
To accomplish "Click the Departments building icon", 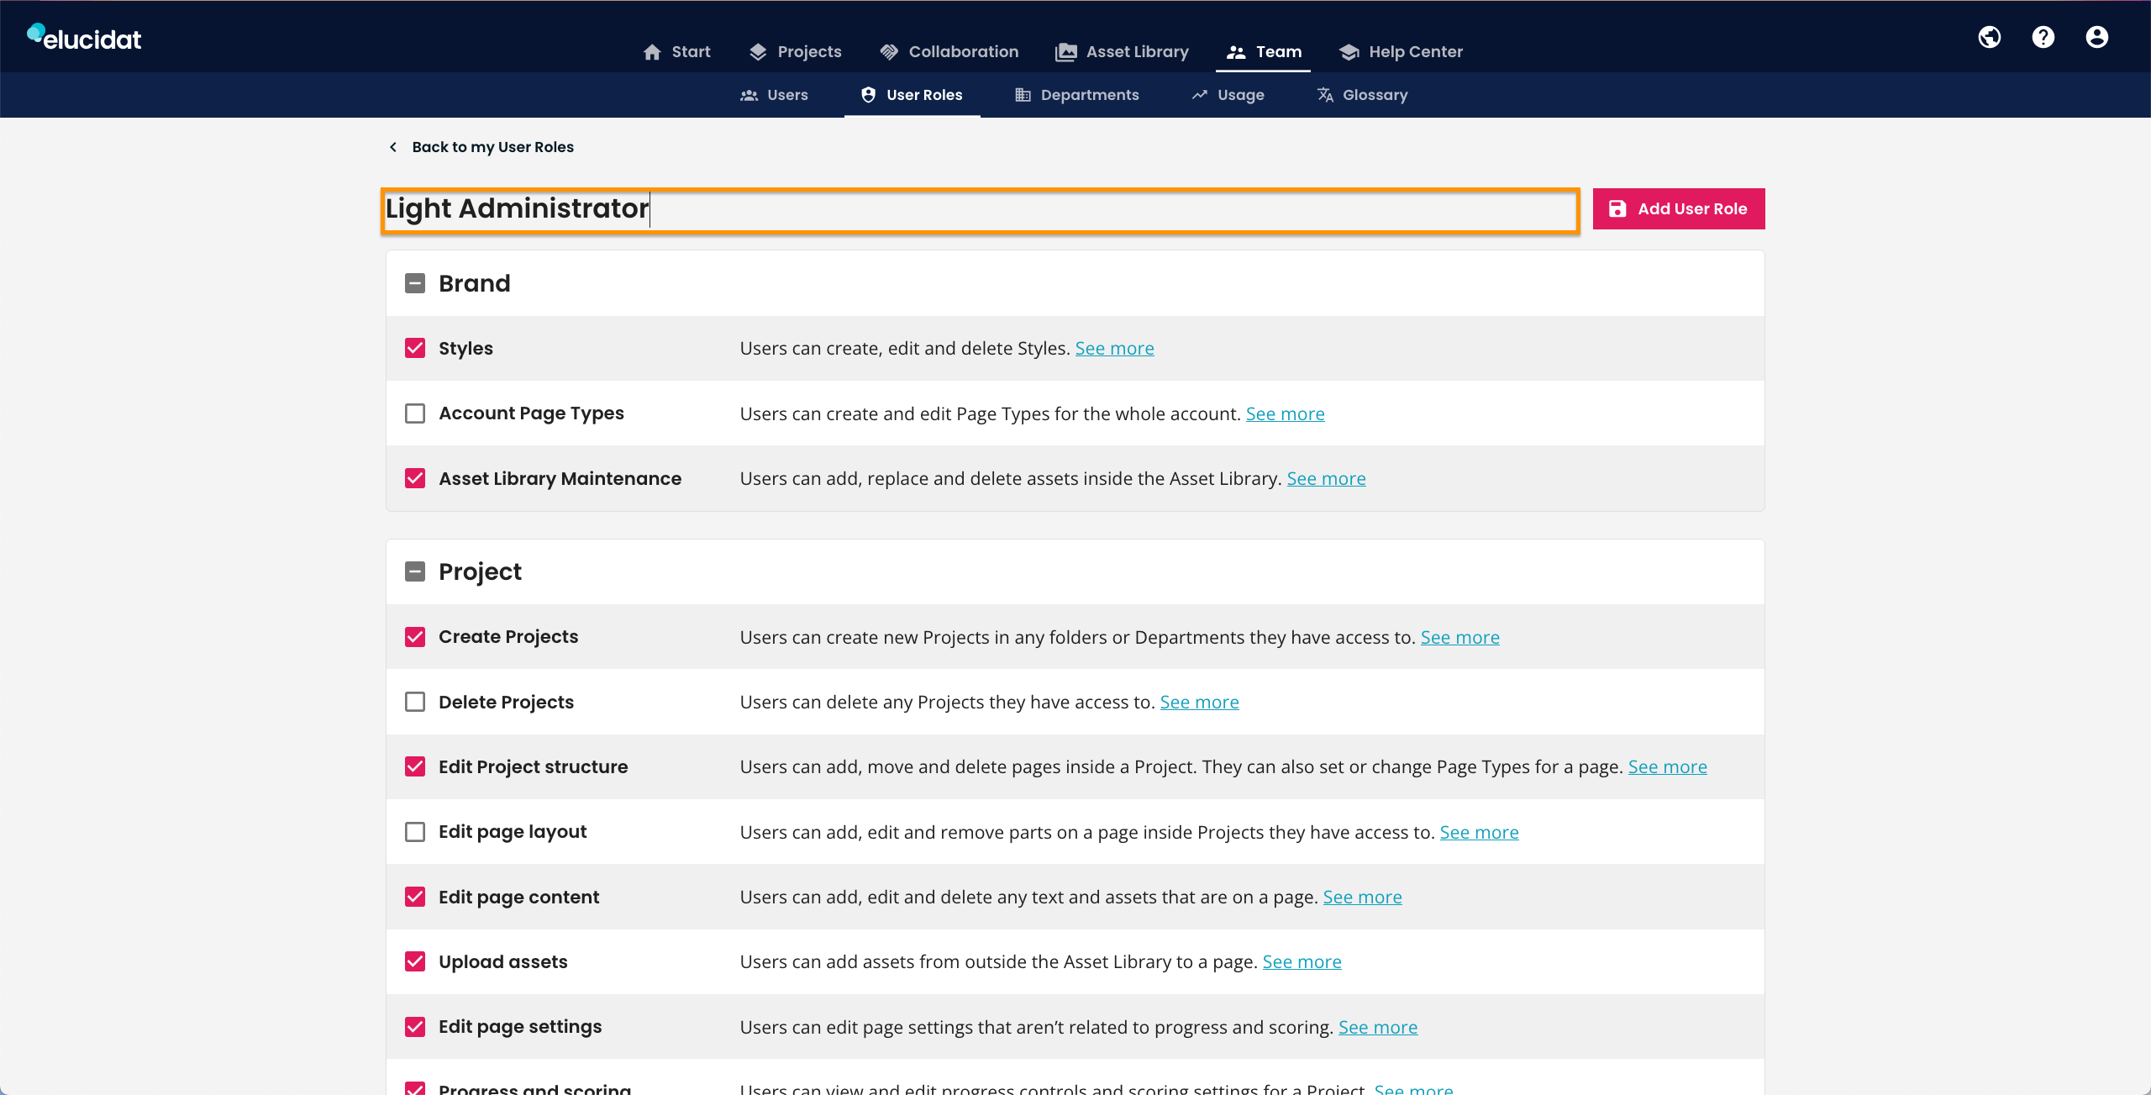I will 1023,95.
